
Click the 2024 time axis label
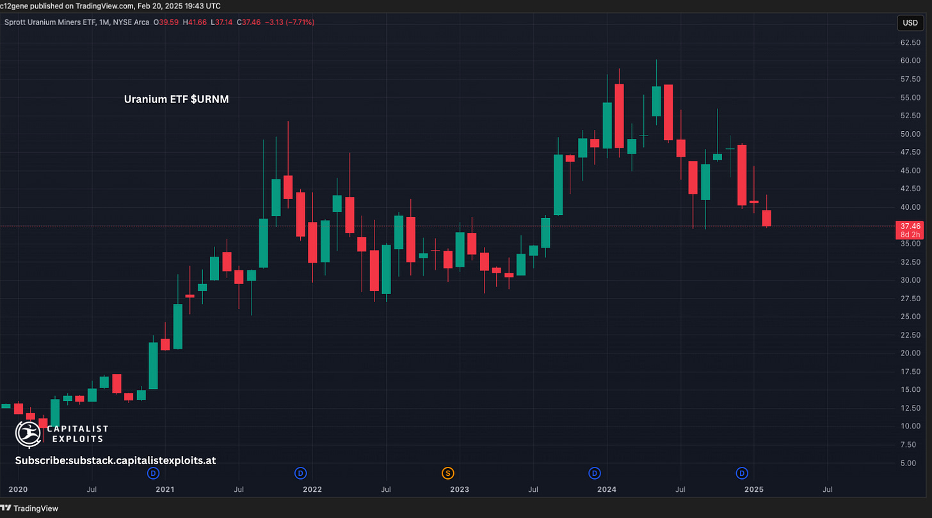607,490
